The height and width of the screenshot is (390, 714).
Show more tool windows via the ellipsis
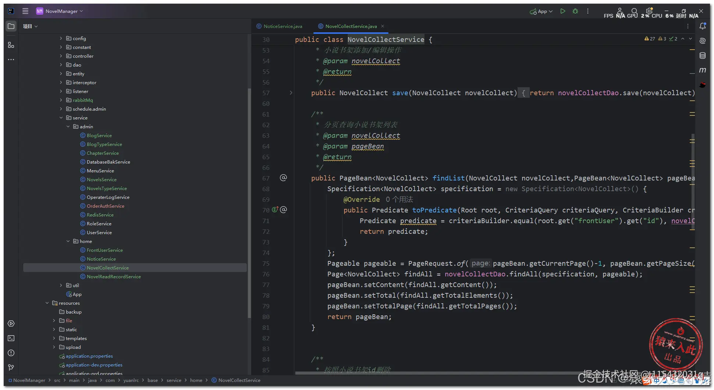click(x=11, y=60)
